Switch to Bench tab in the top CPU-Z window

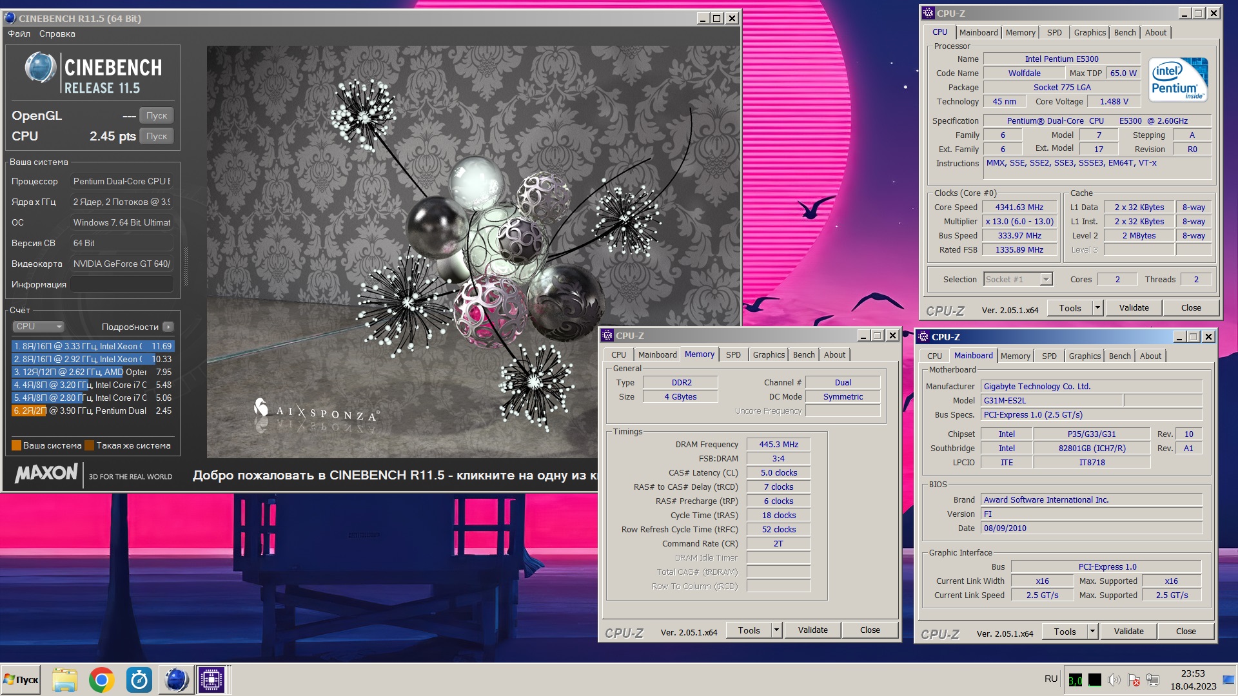coord(1125,32)
